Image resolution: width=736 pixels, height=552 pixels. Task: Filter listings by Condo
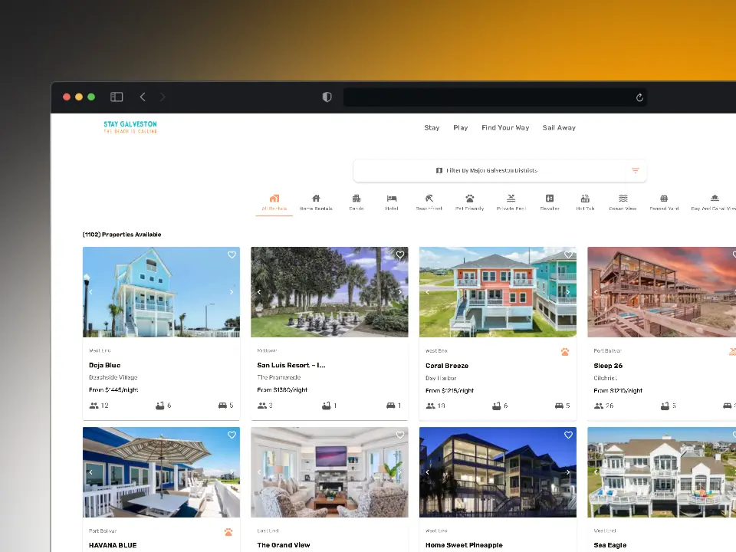click(x=356, y=202)
